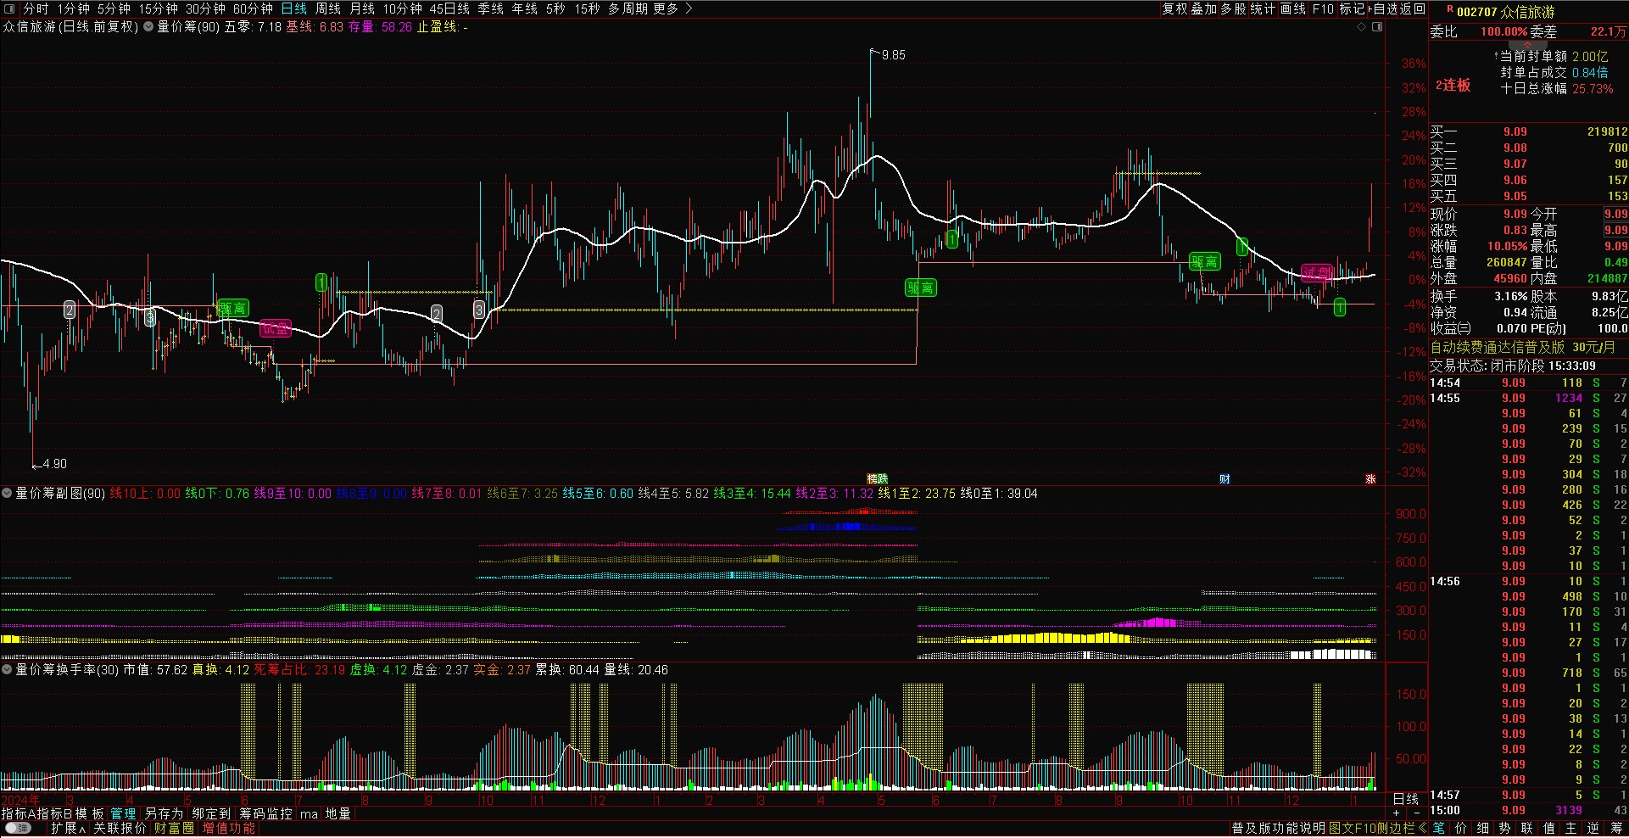Click the arrow after 更多 periods
1629x838 pixels.
tap(689, 8)
